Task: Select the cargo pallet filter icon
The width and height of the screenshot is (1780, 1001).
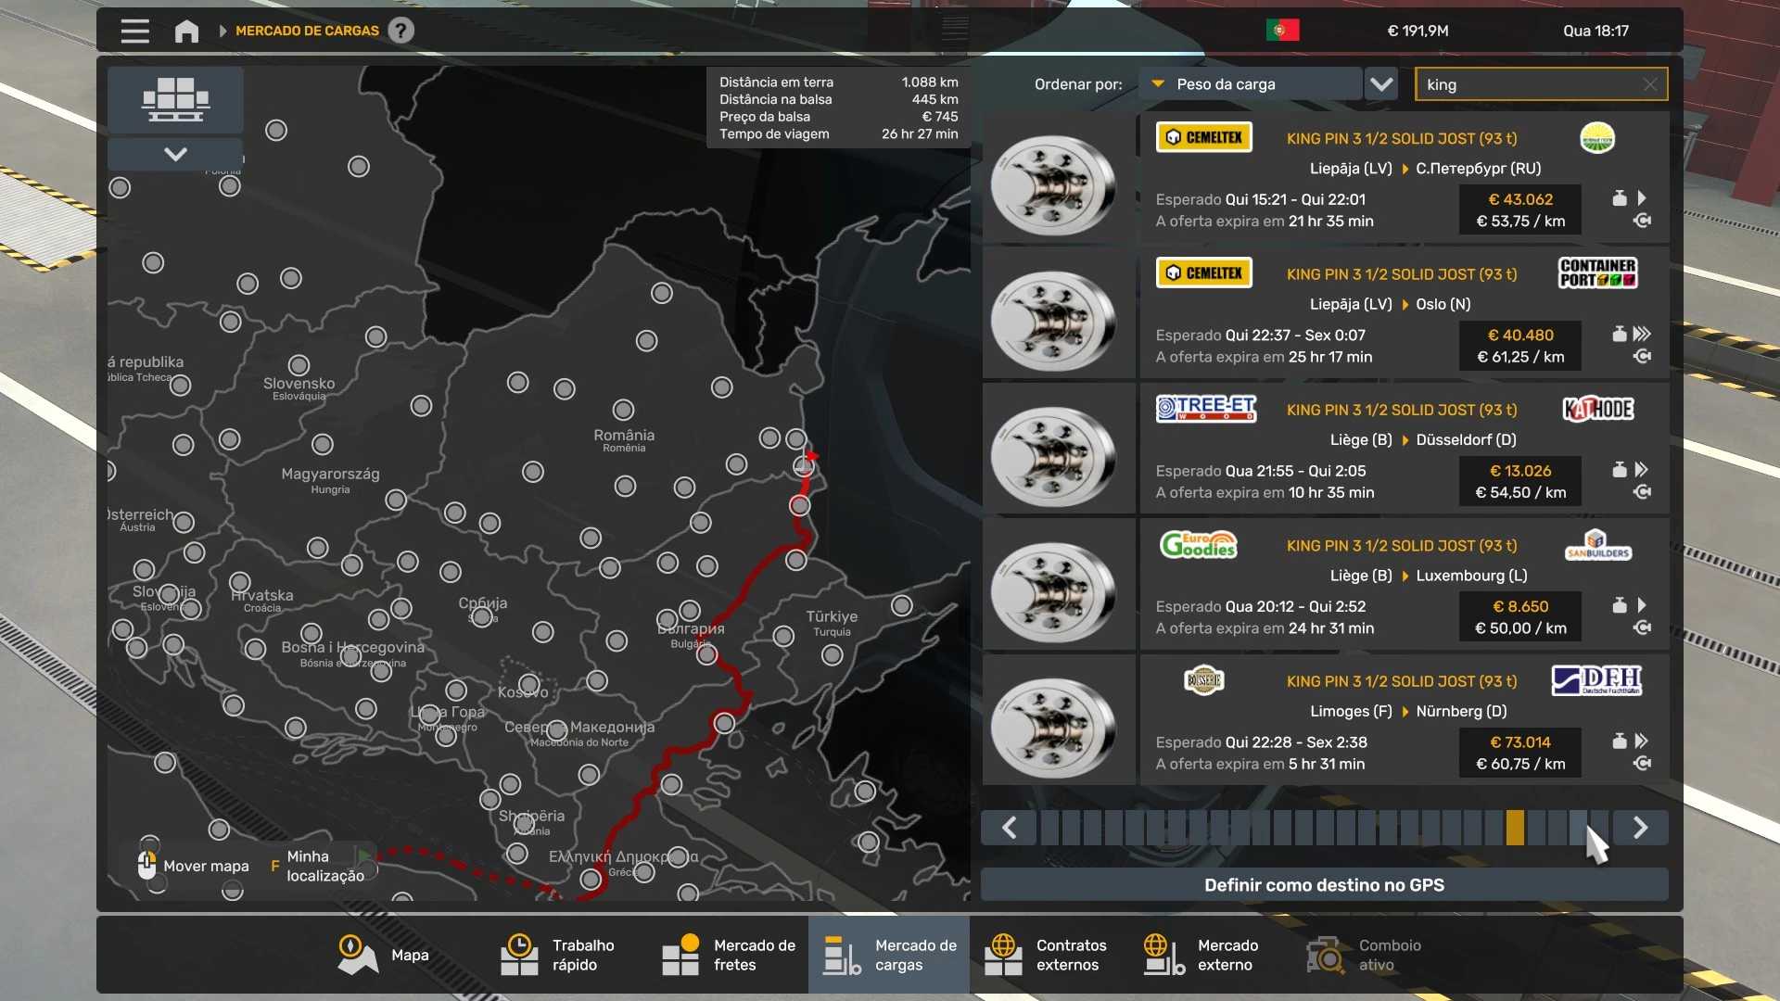Action: tap(175, 99)
